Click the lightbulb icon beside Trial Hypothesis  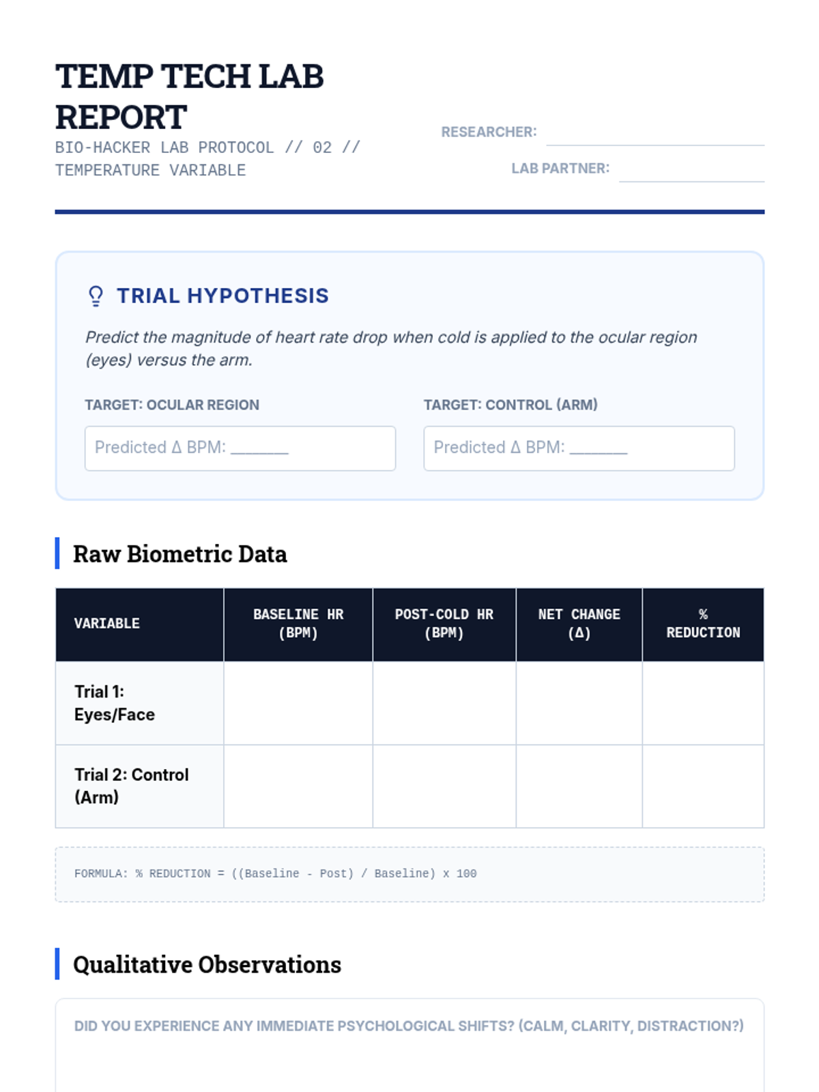tap(96, 296)
